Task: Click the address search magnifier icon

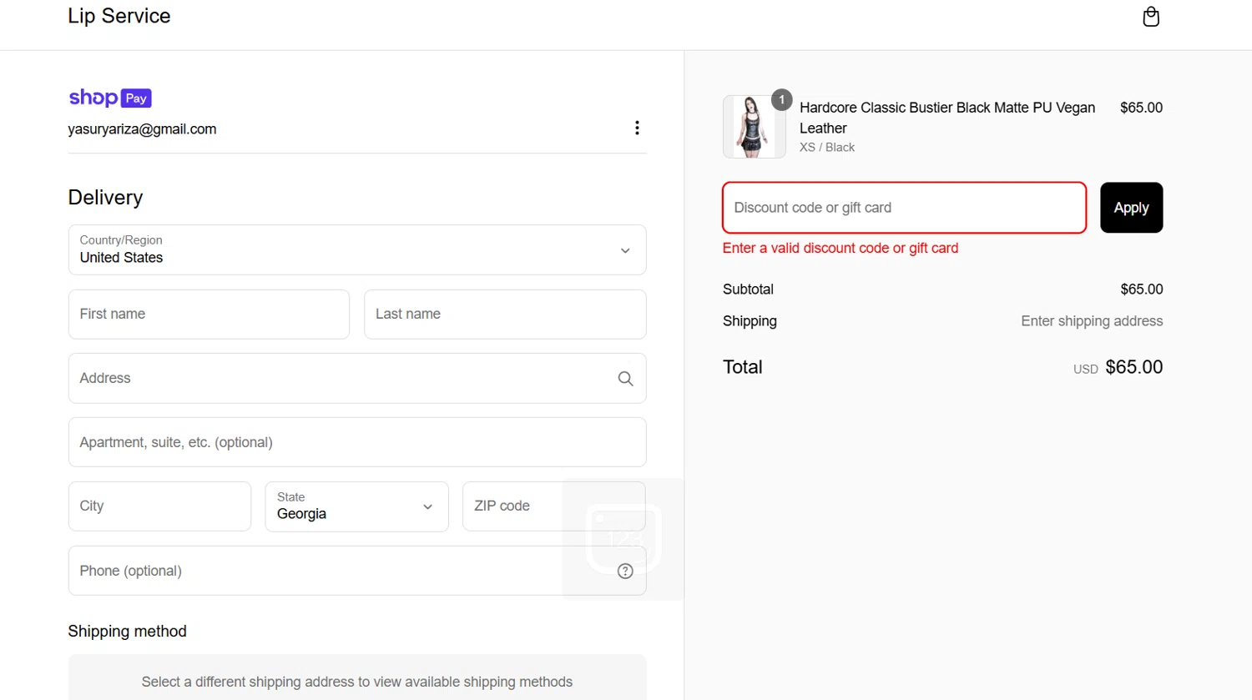Action: (625, 379)
